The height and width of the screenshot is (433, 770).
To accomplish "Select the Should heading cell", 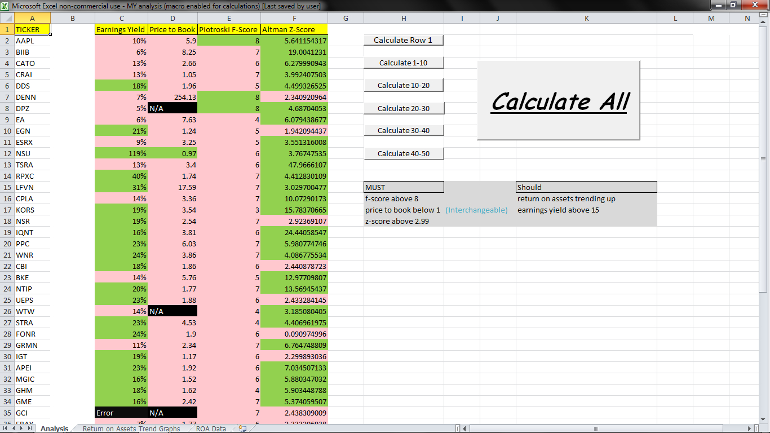I will tap(586, 187).
